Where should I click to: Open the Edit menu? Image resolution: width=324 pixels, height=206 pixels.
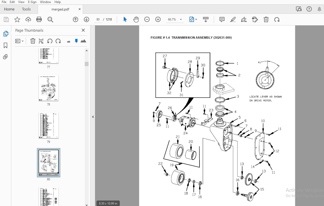(12, 2)
